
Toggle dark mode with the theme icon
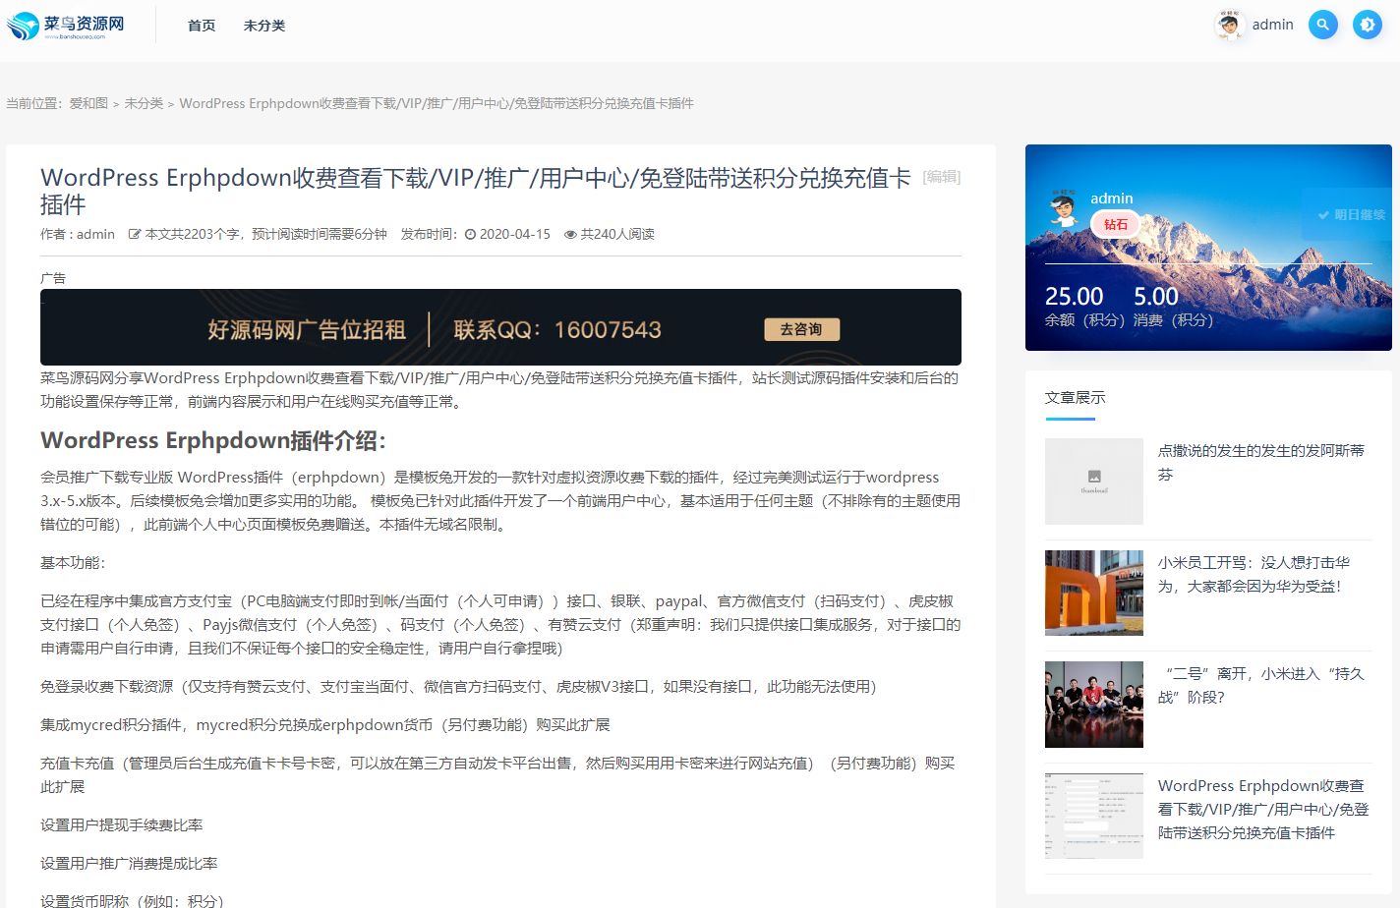click(x=1368, y=25)
